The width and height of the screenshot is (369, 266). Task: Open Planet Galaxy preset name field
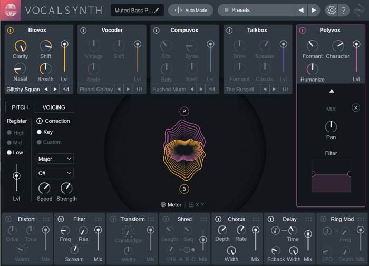coord(96,90)
